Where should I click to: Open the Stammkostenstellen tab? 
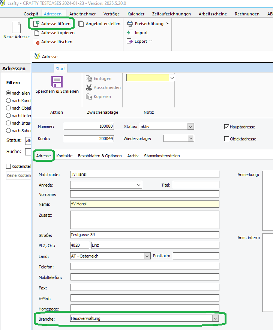162,156
